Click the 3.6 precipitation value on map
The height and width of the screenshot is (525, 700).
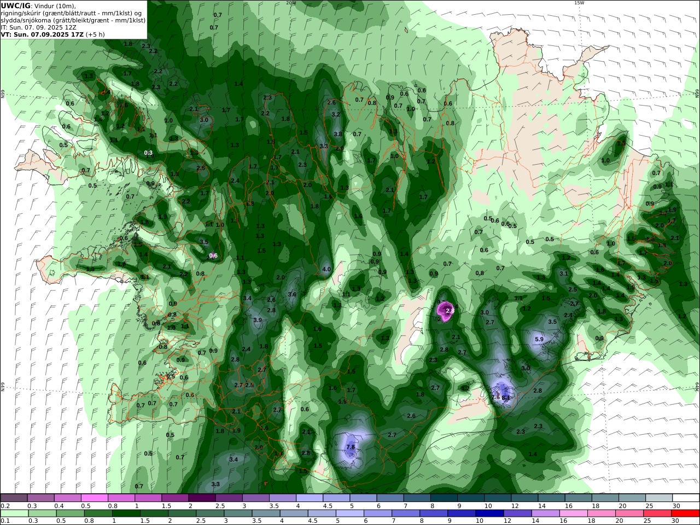point(292,294)
